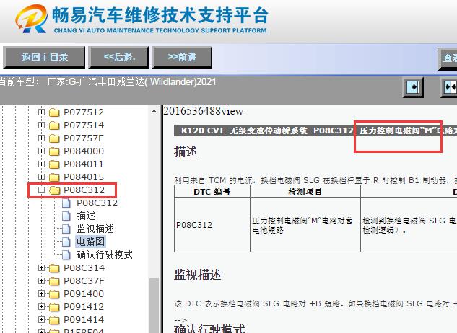
Task: Select the open P08C312 folder icon
Action: click(x=54, y=190)
